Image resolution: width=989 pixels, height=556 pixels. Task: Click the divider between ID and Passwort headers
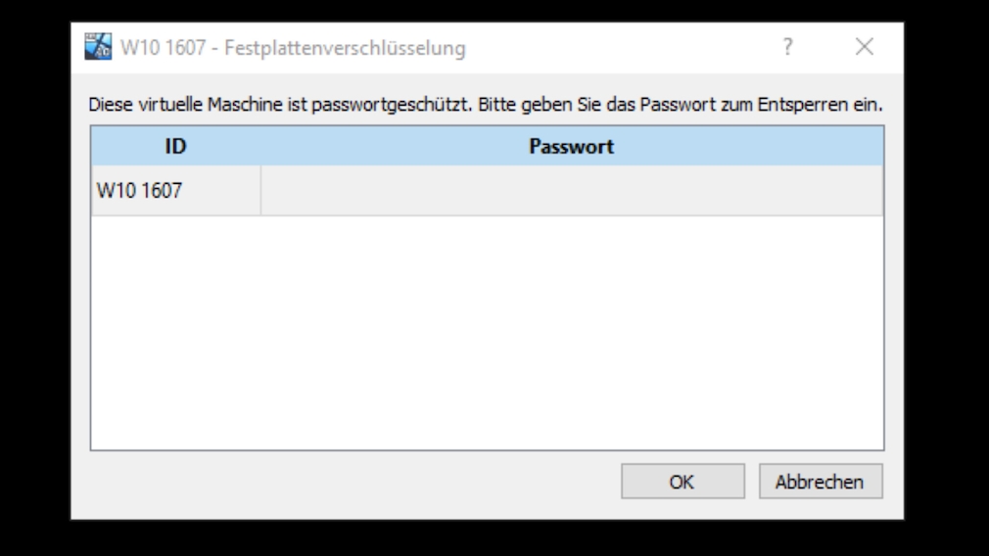[260, 146]
